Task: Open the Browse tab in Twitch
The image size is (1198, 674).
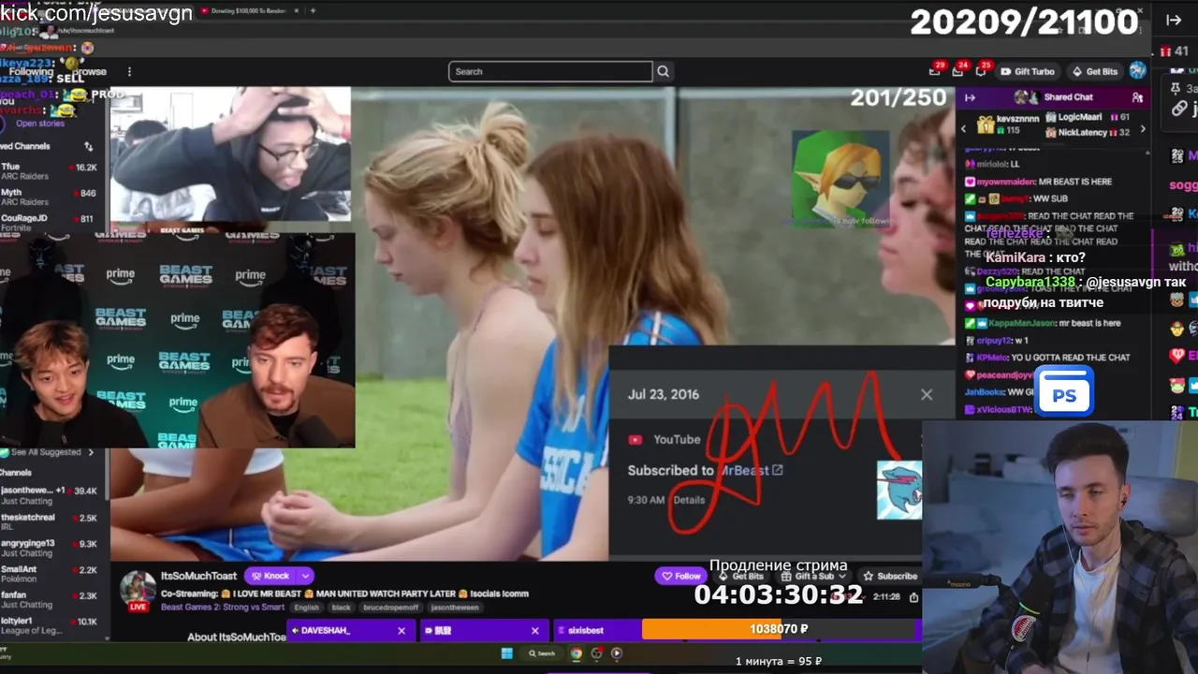Action: coord(90,72)
